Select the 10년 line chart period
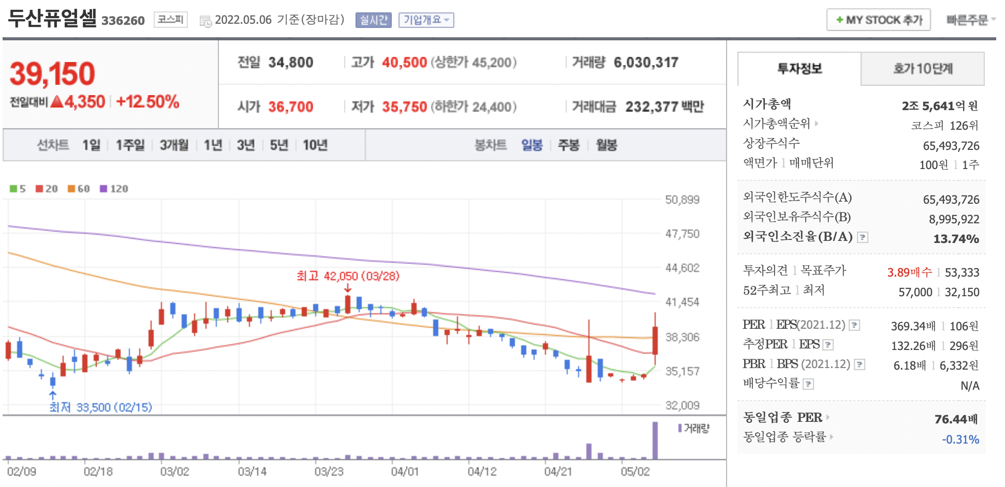Viewport: 1005px width, 487px height. pyautogui.click(x=315, y=145)
